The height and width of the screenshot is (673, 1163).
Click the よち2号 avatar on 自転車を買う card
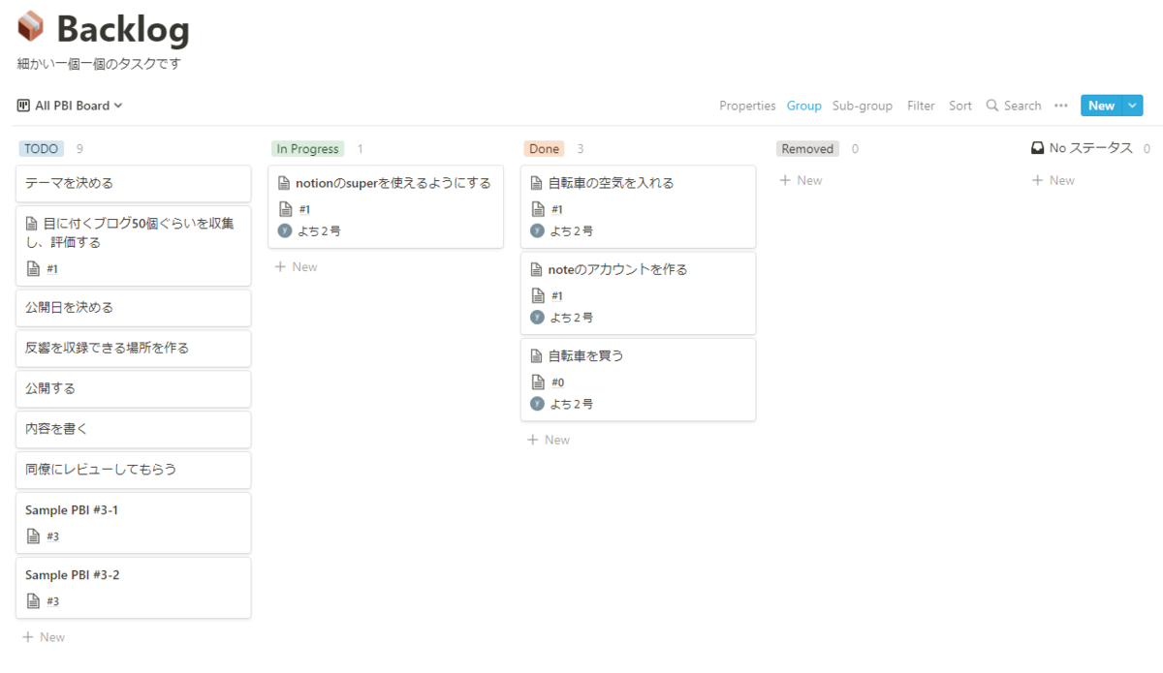(536, 403)
